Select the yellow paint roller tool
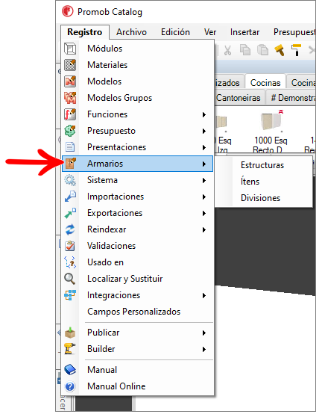 pyautogui.click(x=296, y=50)
